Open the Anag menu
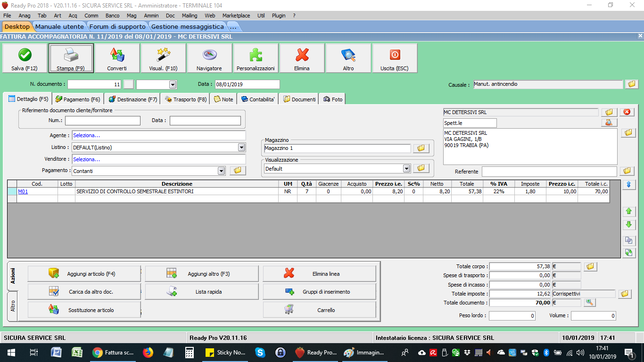This screenshot has height=362, width=644. click(x=25, y=16)
